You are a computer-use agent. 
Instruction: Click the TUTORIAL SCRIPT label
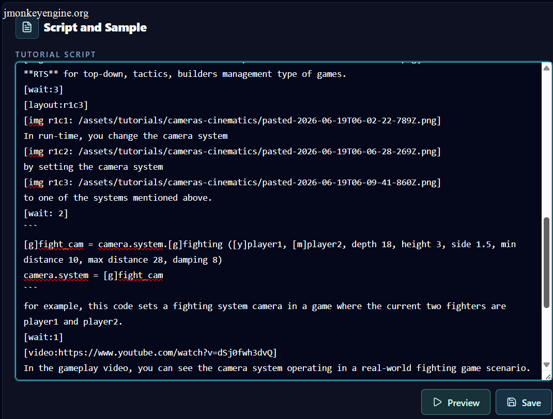tap(55, 55)
